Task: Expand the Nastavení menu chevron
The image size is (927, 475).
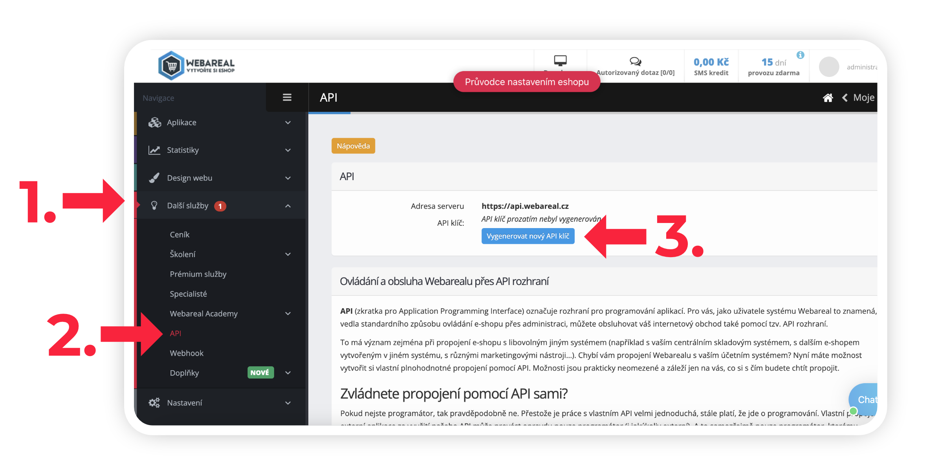Action: click(288, 403)
